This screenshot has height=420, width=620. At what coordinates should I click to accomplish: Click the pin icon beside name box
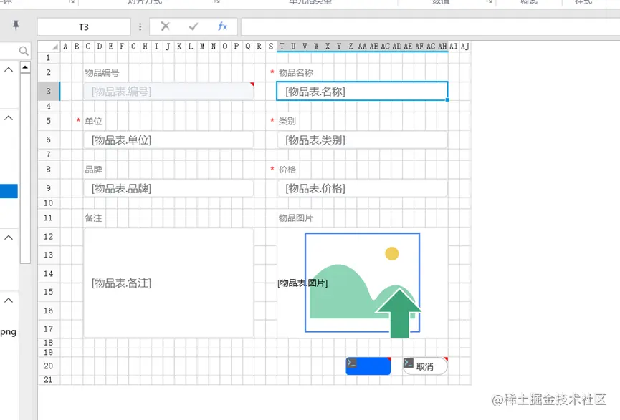pos(16,26)
